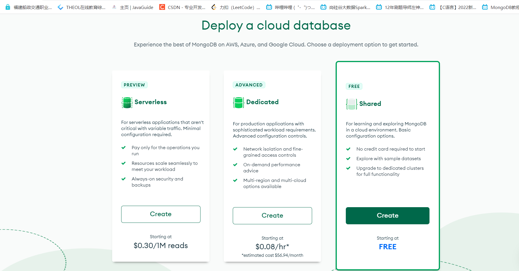The width and height of the screenshot is (519, 271).
Task: Open the C语言 2022新 bookmark
Action: (x=453, y=7)
